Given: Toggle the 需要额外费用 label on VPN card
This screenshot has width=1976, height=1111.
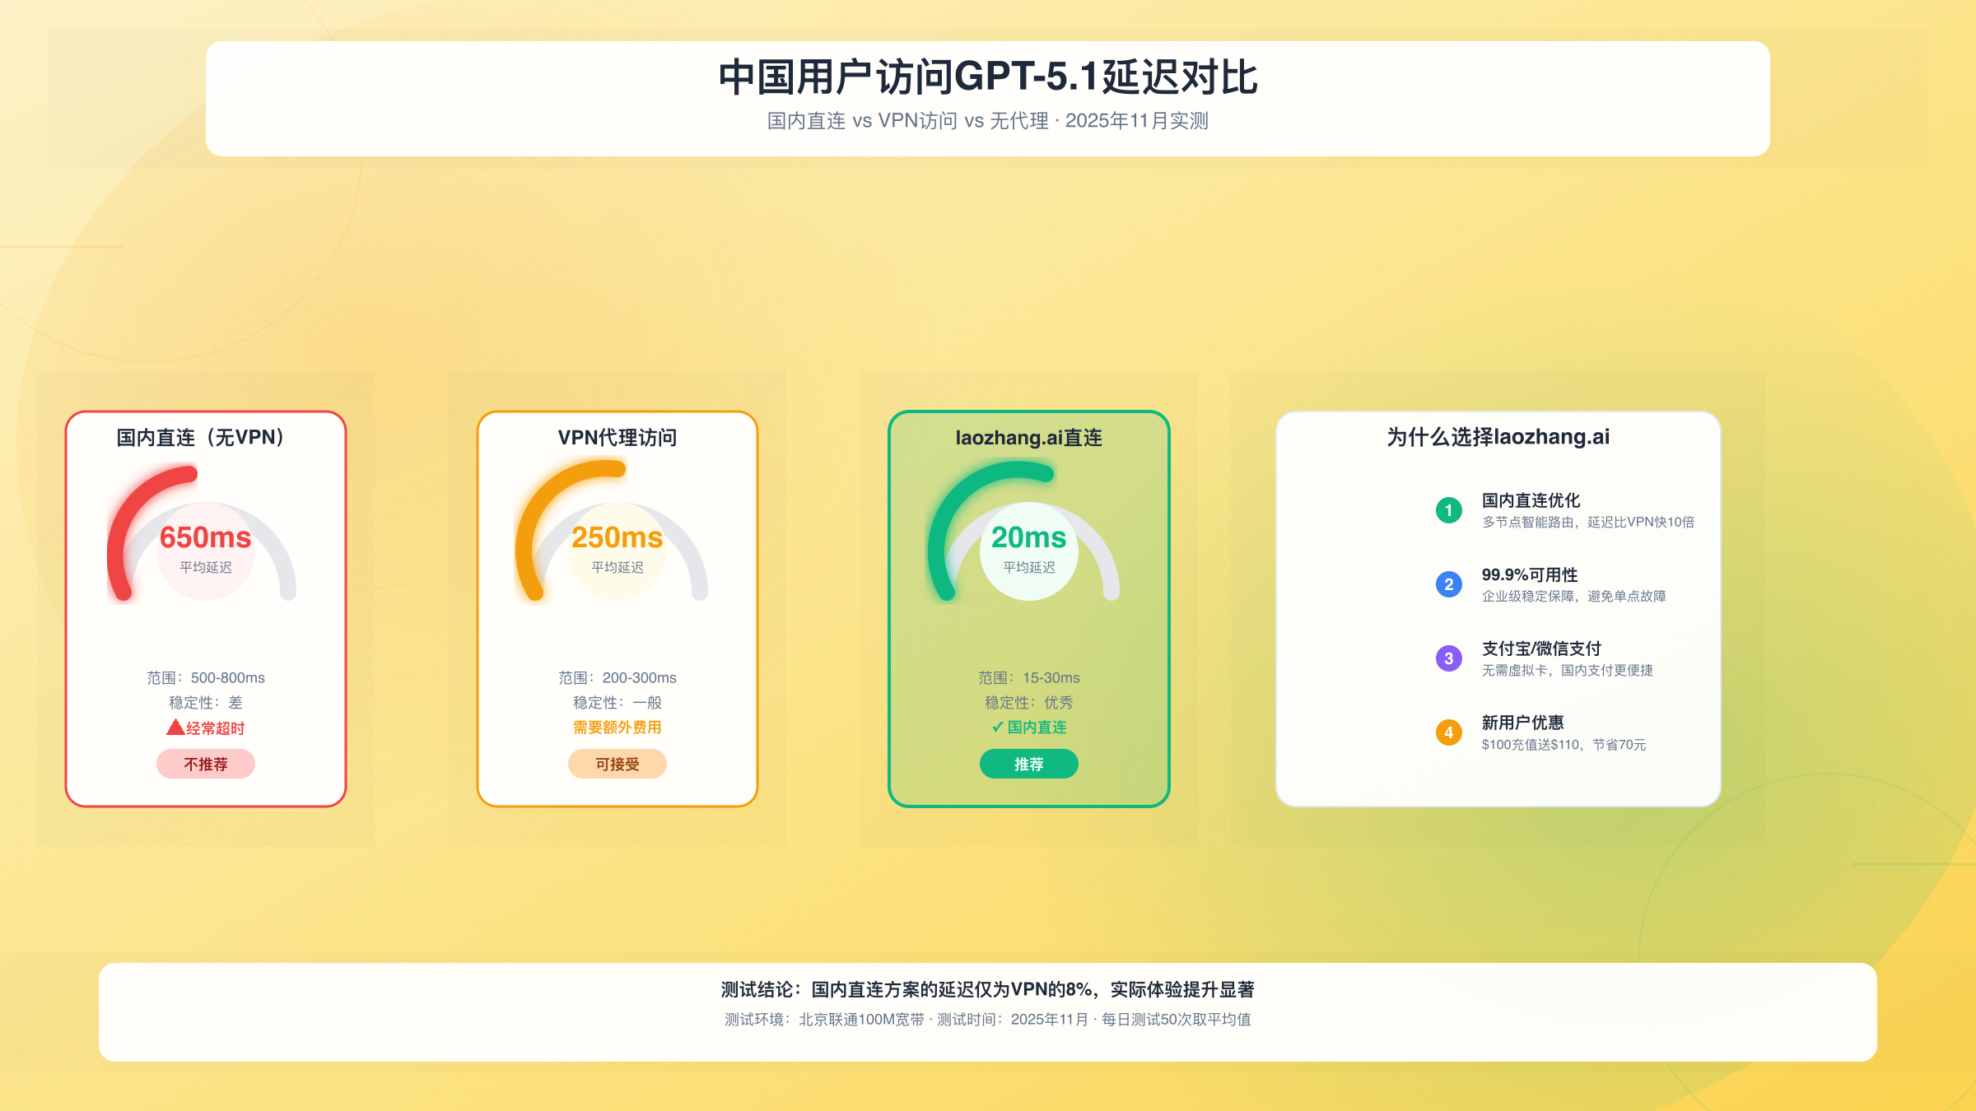Looking at the screenshot, I should coord(617,727).
